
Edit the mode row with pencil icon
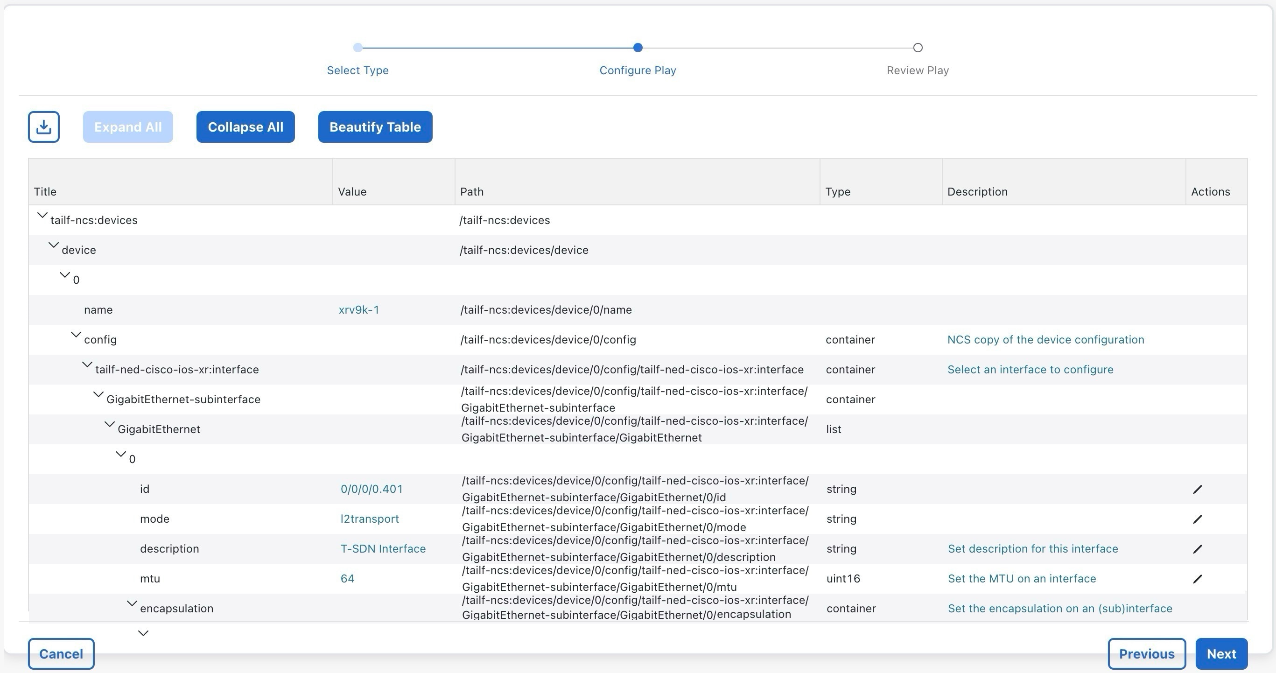coord(1197,519)
